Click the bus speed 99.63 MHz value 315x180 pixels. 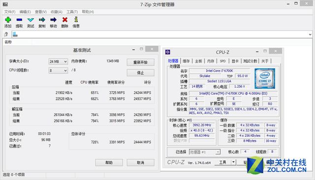click(x=202, y=135)
